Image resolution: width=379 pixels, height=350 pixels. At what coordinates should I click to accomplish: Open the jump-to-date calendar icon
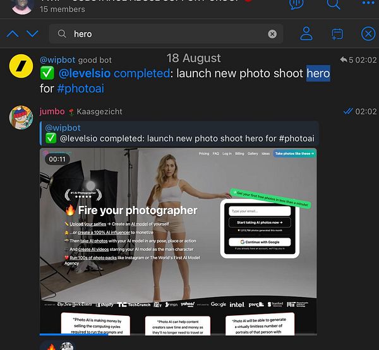pyautogui.click(x=337, y=34)
